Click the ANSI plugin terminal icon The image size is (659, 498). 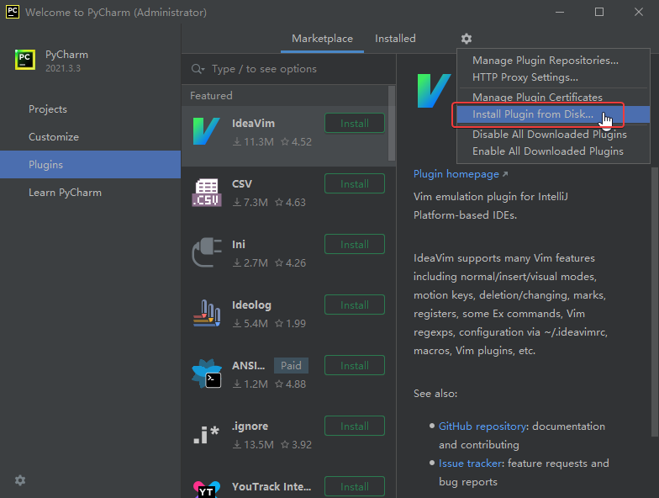point(207,373)
